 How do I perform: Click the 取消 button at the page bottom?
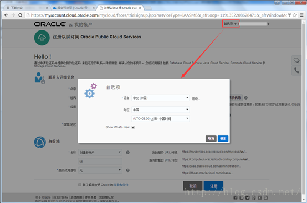tap(193, 186)
